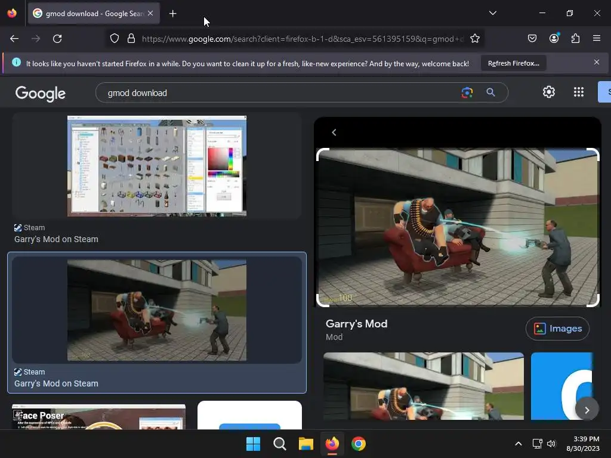Close the gmod download tab
This screenshot has height=458, width=611.
[x=150, y=13]
